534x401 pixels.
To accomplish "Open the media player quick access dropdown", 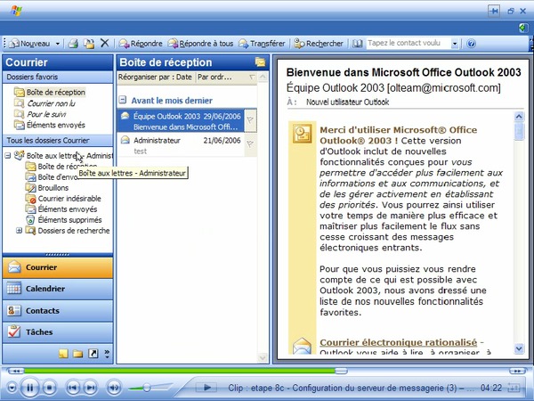I will point(12,388).
